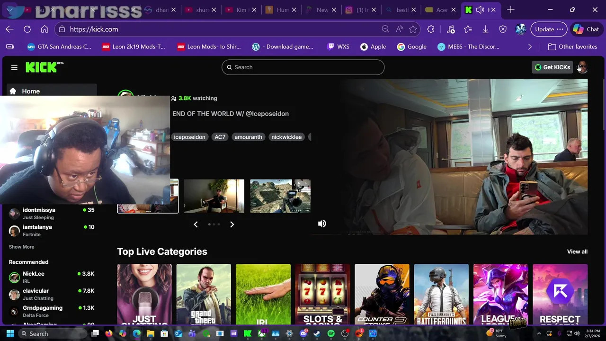
Task: Click the 3.8K watching viewer count
Action: [194, 98]
